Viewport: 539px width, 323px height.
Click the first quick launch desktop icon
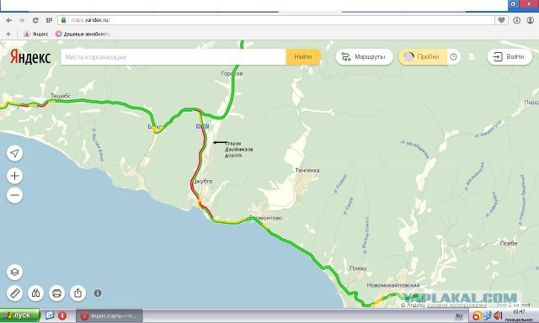tap(50, 315)
